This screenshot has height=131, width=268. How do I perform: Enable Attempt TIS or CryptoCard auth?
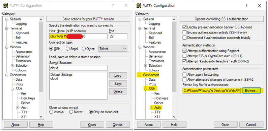tap(184, 56)
